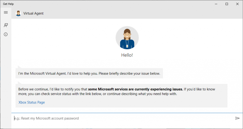
Task: Click empty space in the left sidebar
Action: 6,79
